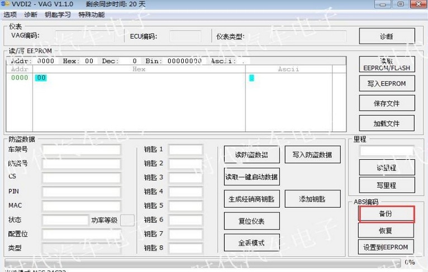Click 保存文件 to save the file
Image resolution: width=428 pixels, height=272 pixels.
pyautogui.click(x=386, y=103)
